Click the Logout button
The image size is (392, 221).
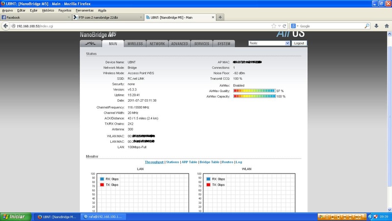pyautogui.click(x=299, y=43)
